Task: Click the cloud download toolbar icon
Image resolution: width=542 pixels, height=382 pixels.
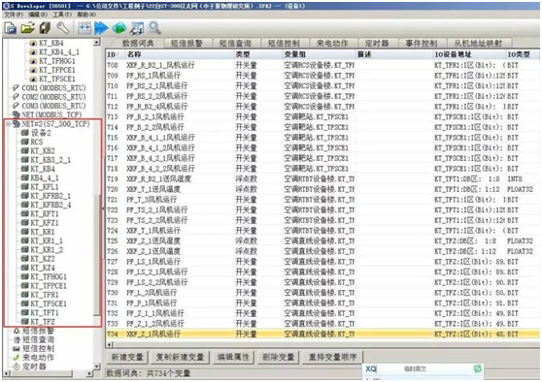Action: [119, 28]
